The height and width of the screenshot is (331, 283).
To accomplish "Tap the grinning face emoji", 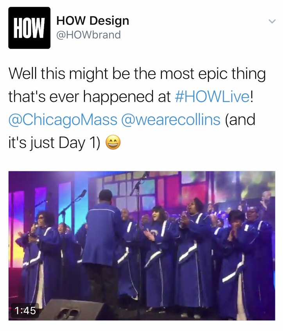I will pyautogui.click(x=113, y=142).
